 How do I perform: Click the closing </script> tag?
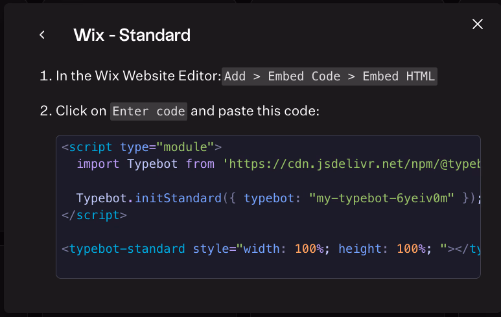[95, 215]
